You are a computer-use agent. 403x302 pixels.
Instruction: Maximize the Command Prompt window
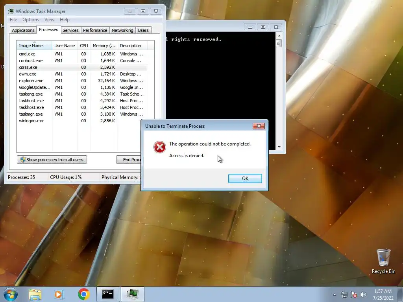tap(263, 27)
